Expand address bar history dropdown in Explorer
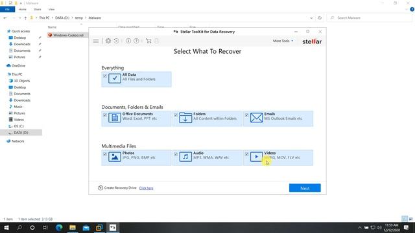The width and height of the screenshot is (415, 233). (x=311, y=17)
